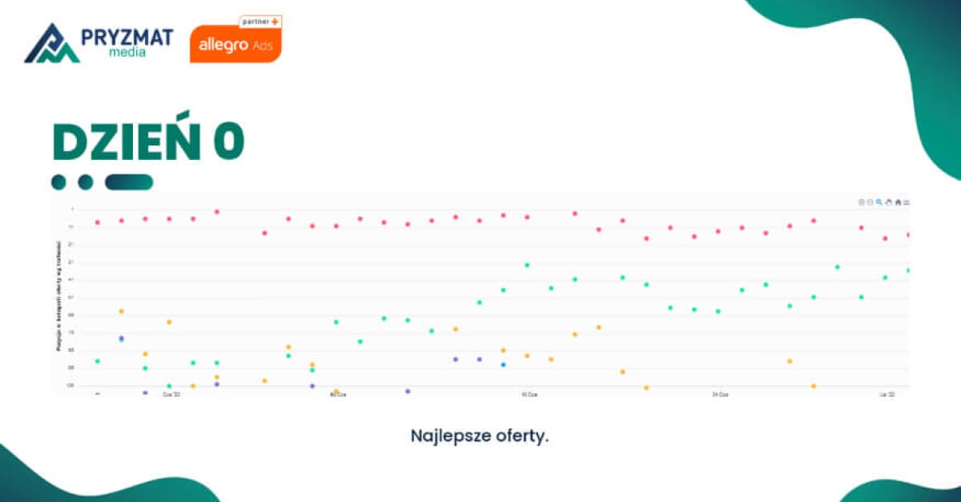This screenshot has width=961, height=502.
Task: Click the zoom out chart icon
Action: click(870, 202)
